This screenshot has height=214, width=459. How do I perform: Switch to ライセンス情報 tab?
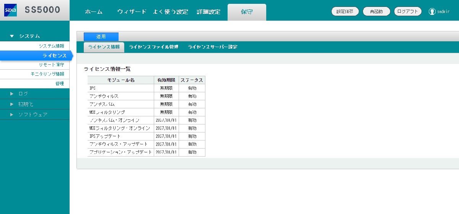pos(104,47)
